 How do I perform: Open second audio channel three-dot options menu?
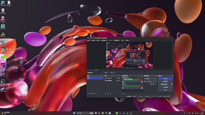pos(123,86)
